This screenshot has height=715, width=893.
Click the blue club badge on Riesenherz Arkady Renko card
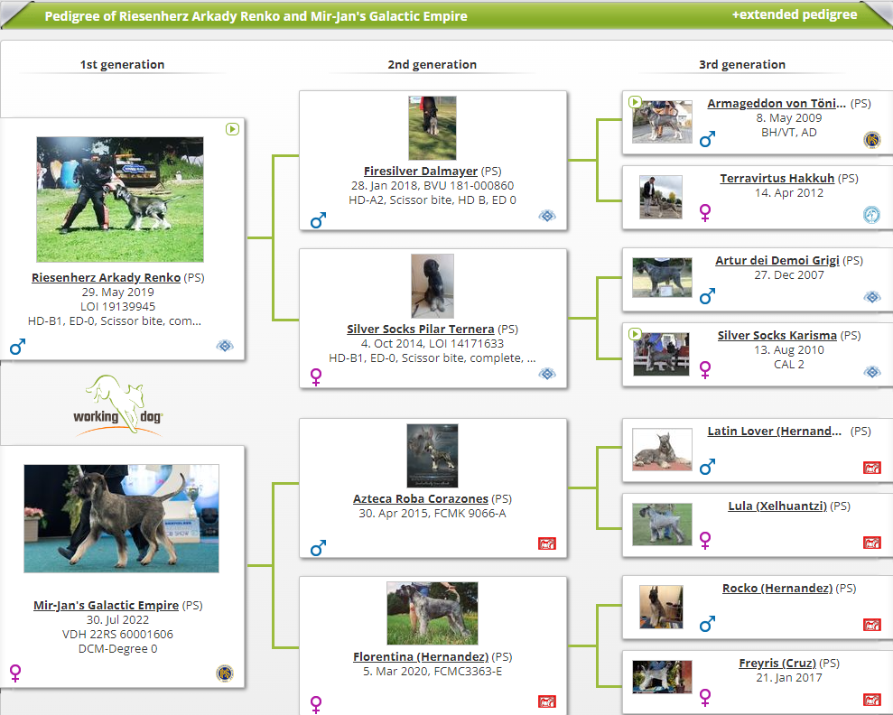click(225, 346)
